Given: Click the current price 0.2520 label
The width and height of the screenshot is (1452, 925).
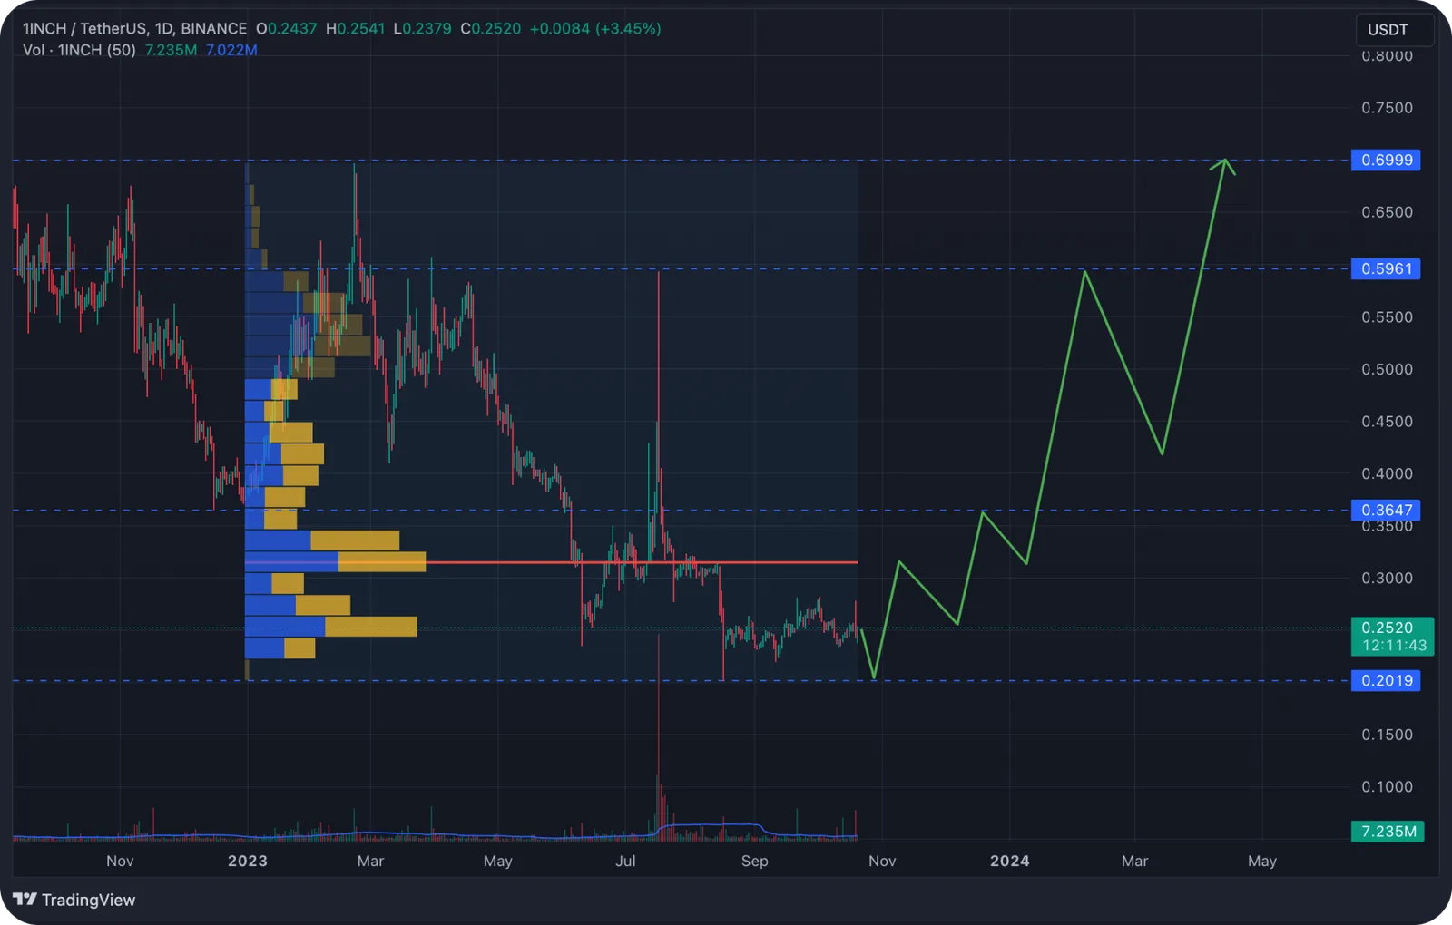Looking at the screenshot, I should click(x=1392, y=637).
